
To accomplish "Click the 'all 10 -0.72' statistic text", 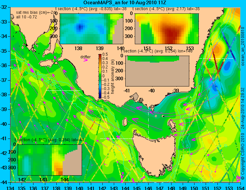I will (x=27, y=17).
